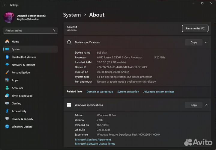
Task: Collapse the Windows specifications section
Action: 206,105
